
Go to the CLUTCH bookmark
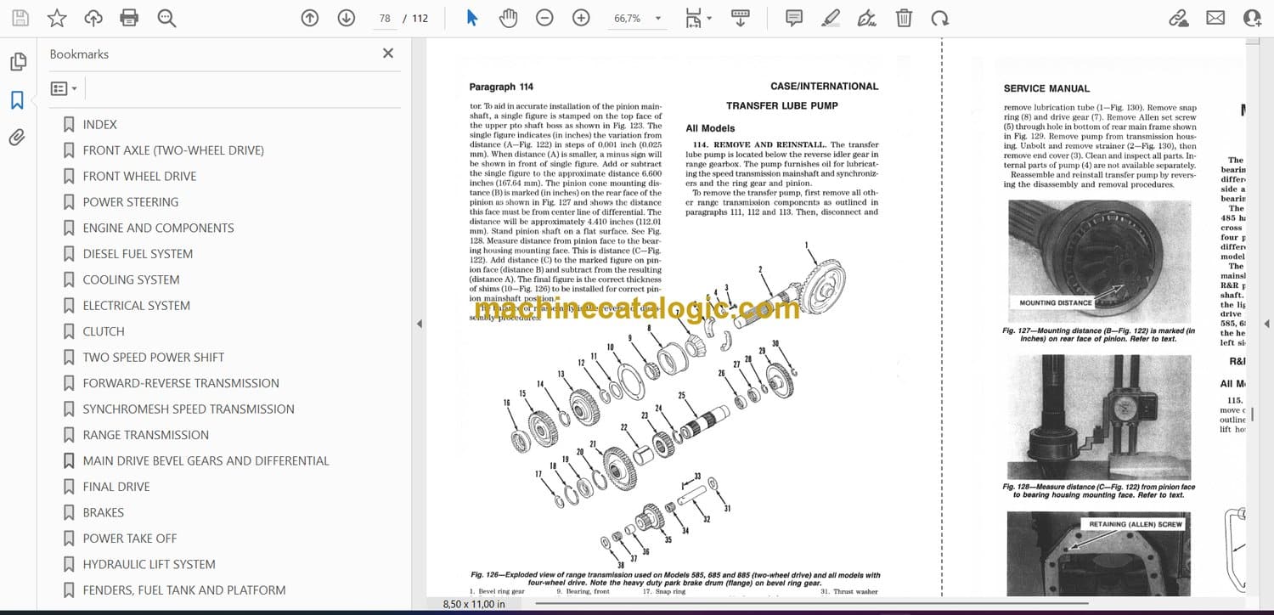(104, 332)
